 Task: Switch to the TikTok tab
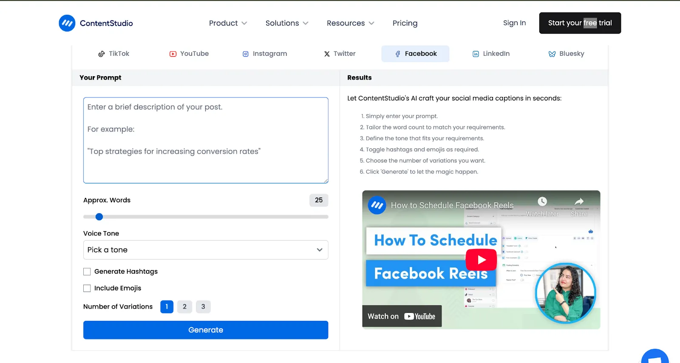tap(114, 54)
